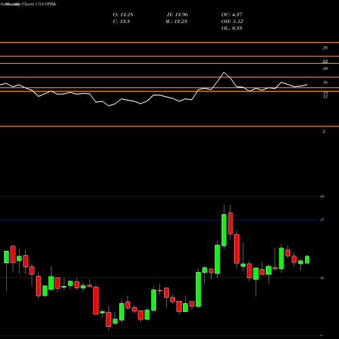Click the last green candlestick on the right
339x339 pixels.
307,260
